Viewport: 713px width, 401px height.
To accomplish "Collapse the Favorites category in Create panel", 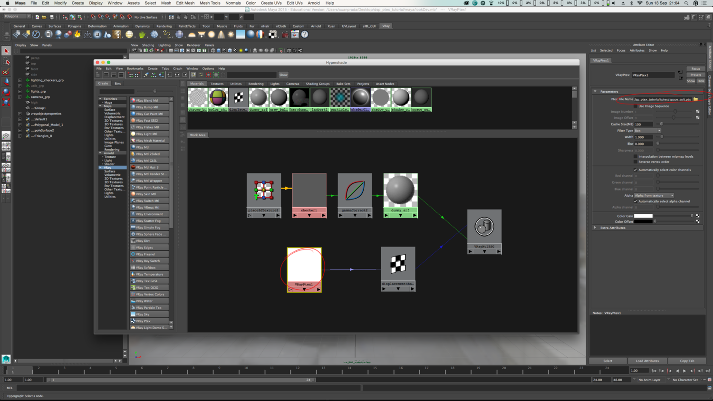I will point(100,99).
